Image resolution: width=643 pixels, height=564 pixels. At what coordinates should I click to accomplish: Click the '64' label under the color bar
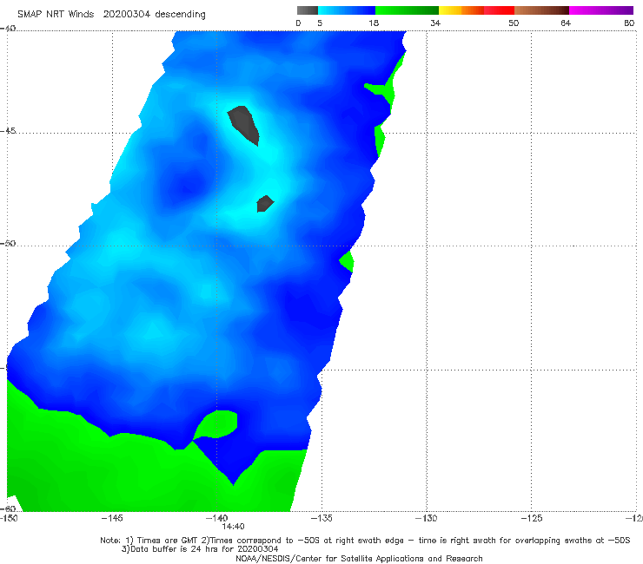click(x=566, y=23)
